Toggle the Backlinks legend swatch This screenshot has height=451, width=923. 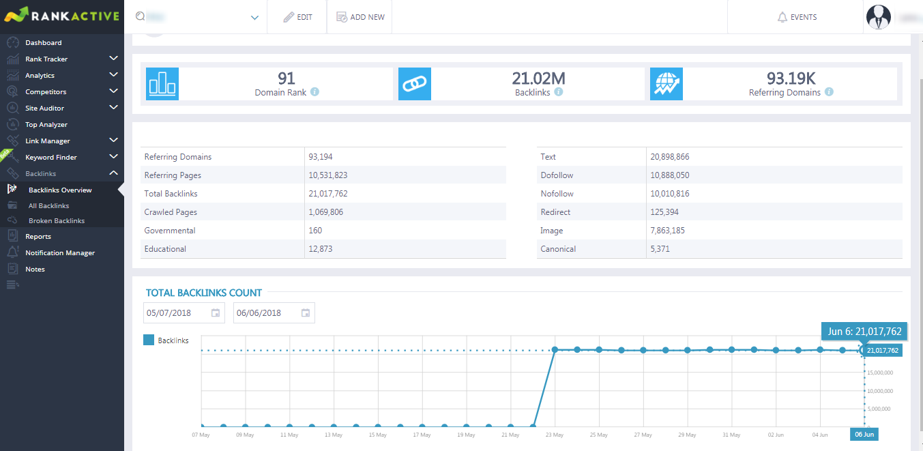click(149, 340)
